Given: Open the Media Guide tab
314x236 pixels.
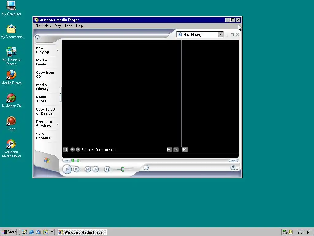Looking at the screenshot, I should click(41, 62).
